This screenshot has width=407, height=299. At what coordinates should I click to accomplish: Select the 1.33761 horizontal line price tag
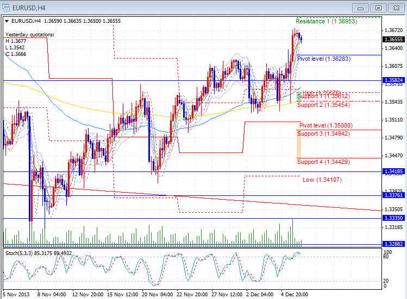(393, 195)
